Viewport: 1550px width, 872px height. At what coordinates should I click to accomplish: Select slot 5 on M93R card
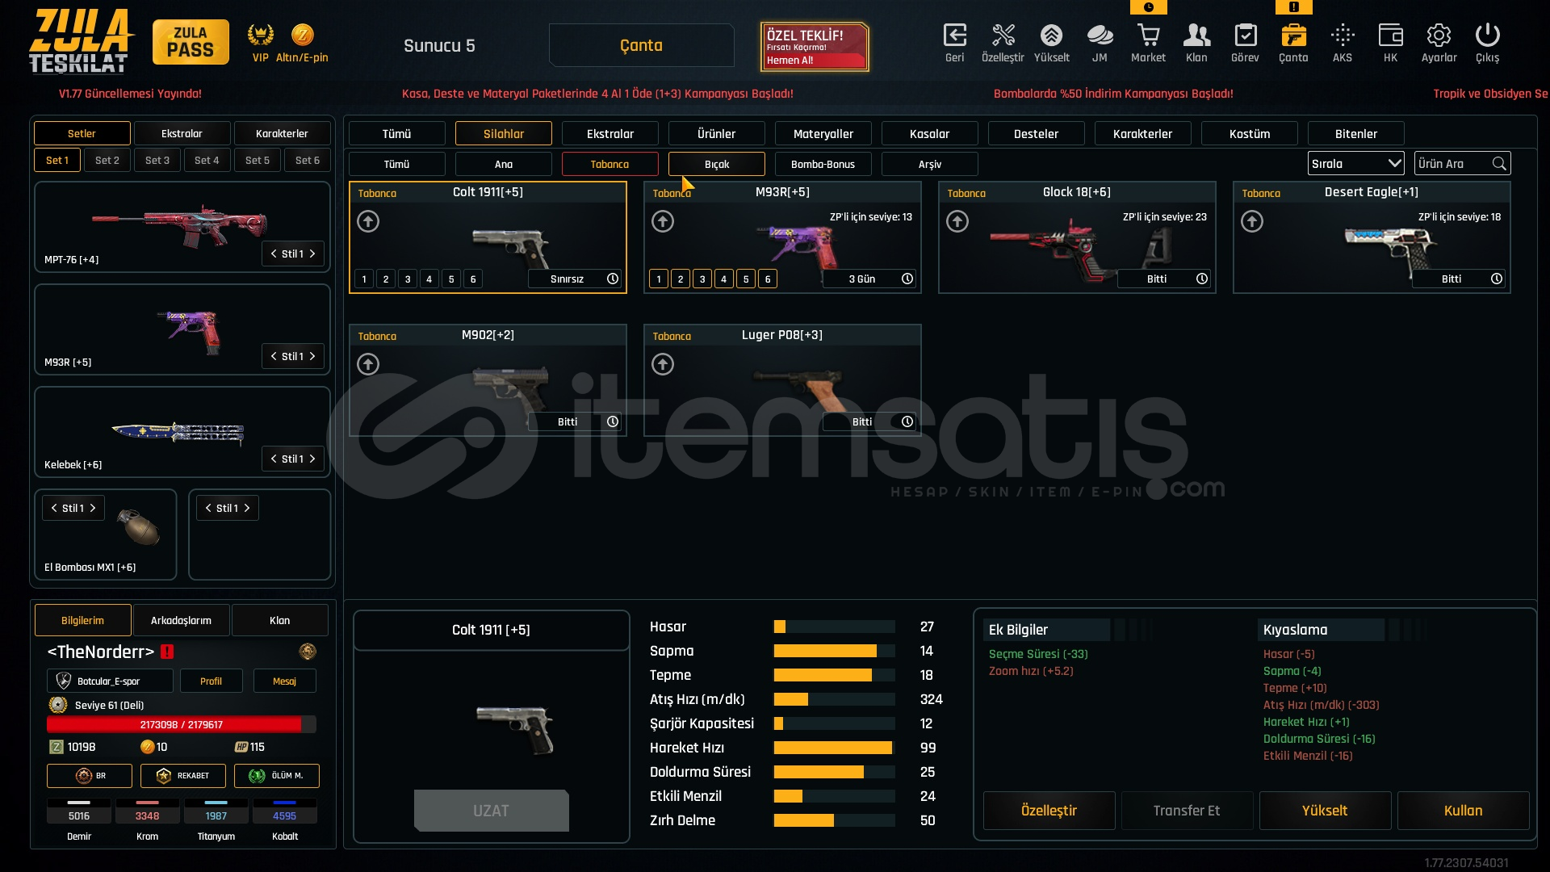(x=746, y=279)
